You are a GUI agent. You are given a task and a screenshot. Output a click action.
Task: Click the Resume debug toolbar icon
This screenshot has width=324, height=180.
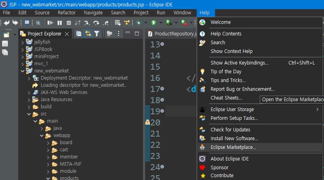(50, 23)
